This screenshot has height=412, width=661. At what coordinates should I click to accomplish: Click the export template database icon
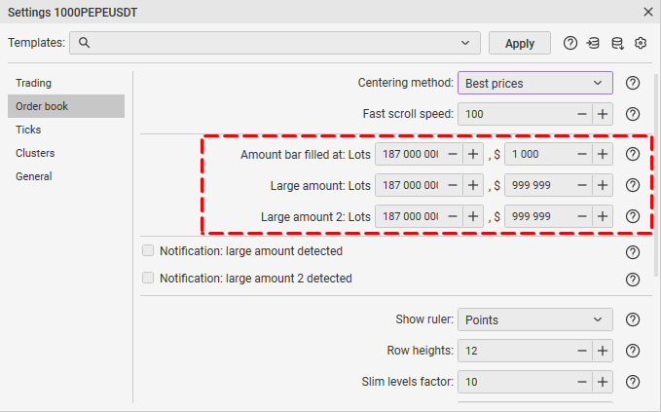(617, 43)
